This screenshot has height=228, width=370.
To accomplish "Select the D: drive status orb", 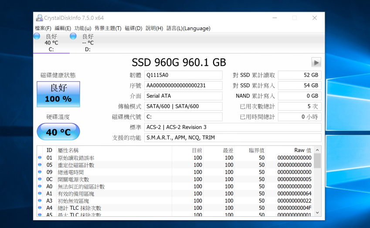I will (73, 36).
